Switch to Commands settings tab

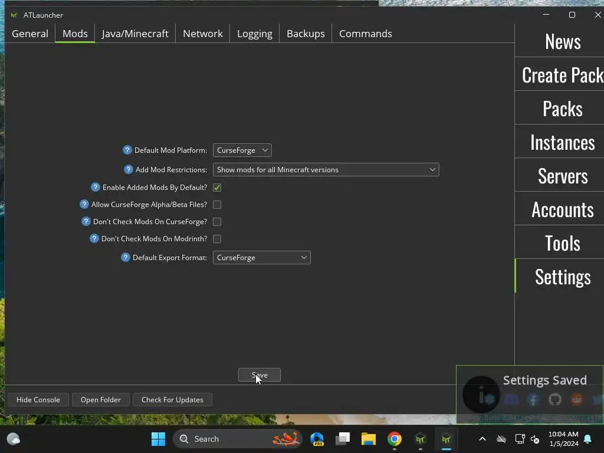pos(366,34)
